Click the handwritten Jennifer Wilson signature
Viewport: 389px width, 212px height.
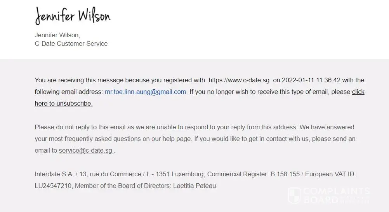point(73,16)
